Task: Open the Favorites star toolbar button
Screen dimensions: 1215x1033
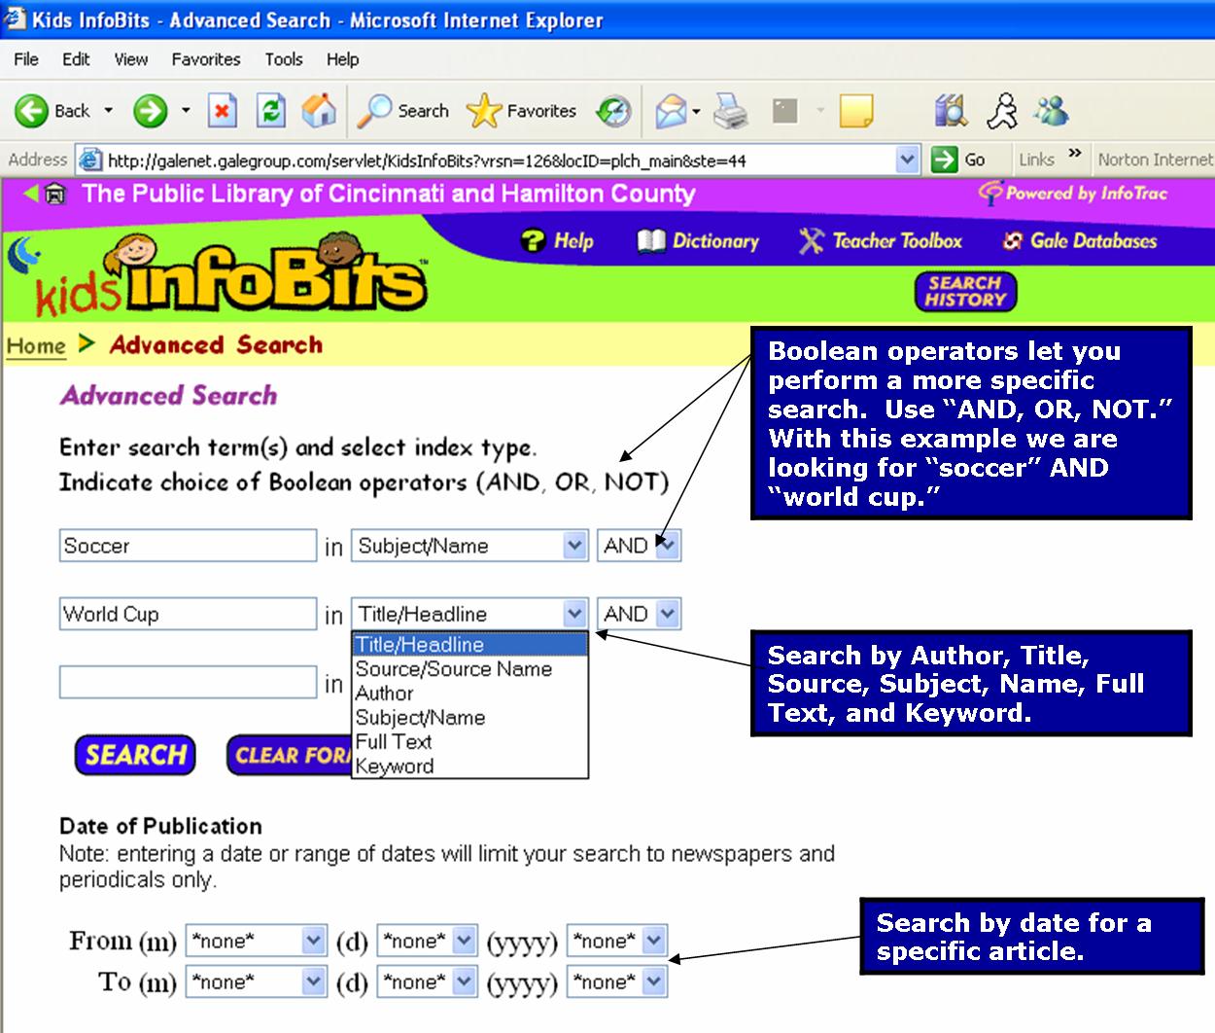Action: [521, 111]
